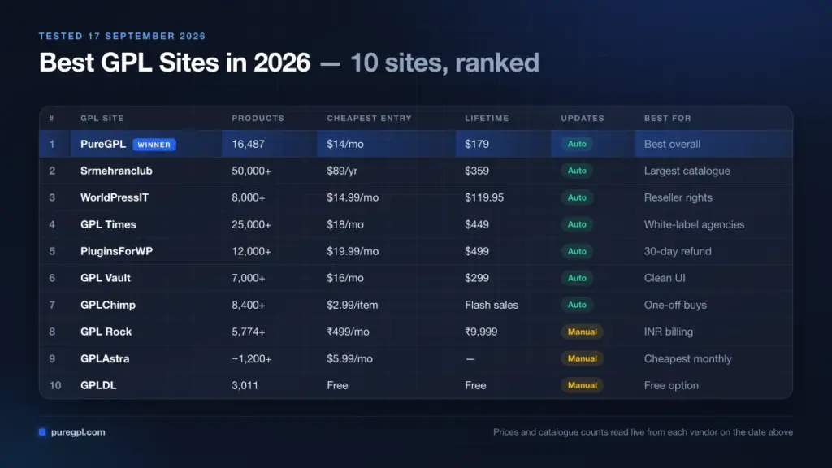Viewport: 832px width, 468px height.
Task: Click the blue square icon beside puregpl.com
Action: (42, 432)
